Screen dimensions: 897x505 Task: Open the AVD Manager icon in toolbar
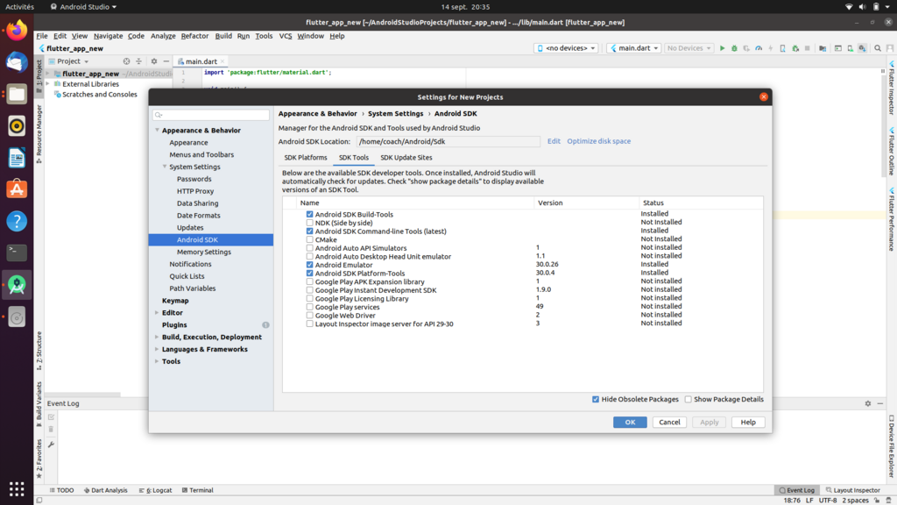(x=850, y=49)
